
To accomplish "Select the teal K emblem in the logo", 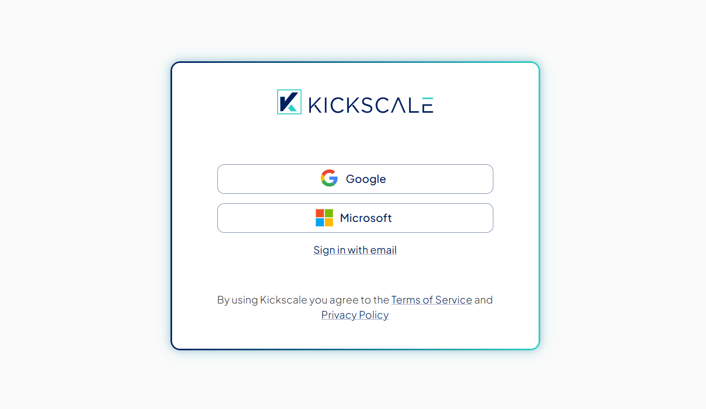I will [289, 102].
